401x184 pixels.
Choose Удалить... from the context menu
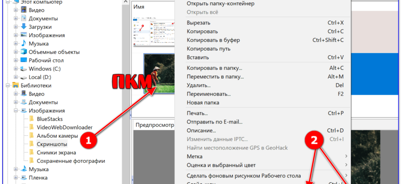tap(199, 86)
